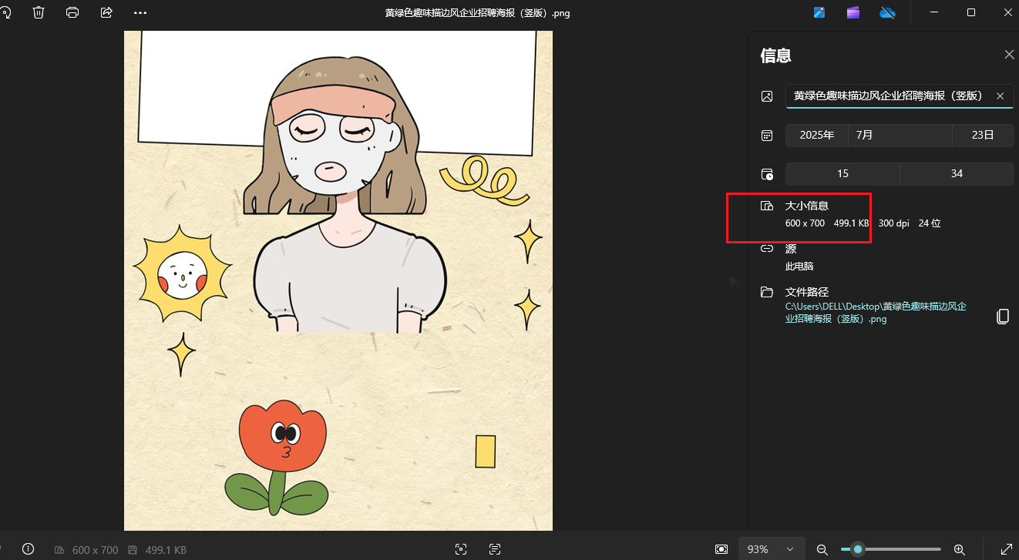Launch Clipchamp from the purple title bar icon
1019x560 pixels.
point(853,12)
